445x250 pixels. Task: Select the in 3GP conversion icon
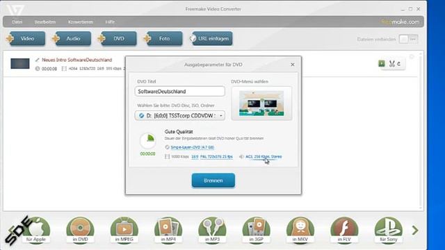coord(257,230)
